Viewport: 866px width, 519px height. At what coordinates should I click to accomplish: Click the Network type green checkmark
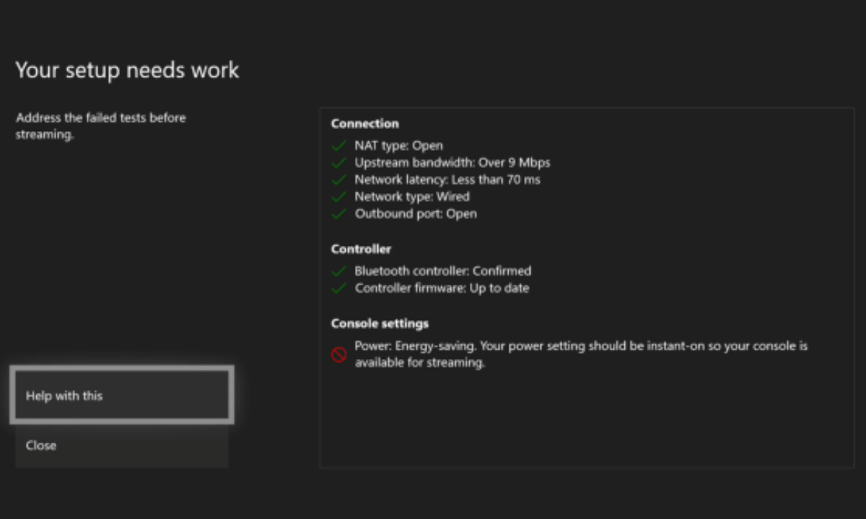[x=338, y=197]
